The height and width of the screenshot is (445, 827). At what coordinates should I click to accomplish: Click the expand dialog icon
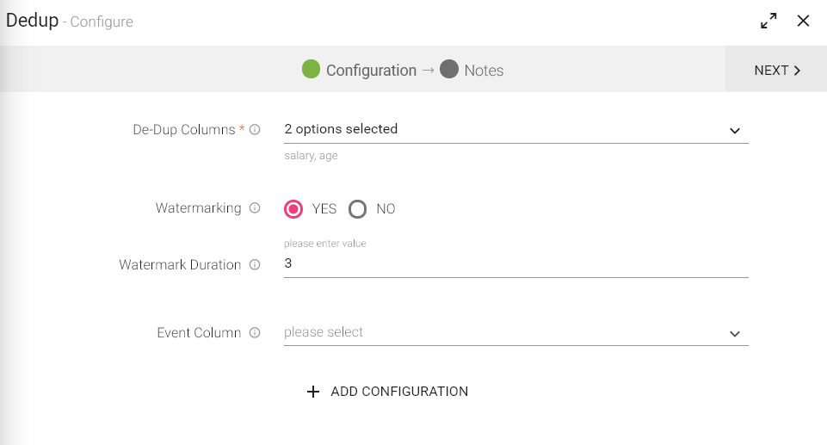[x=768, y=21]
